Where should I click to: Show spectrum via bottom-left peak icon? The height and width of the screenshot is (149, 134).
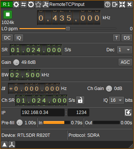click(x=4, y=145)
